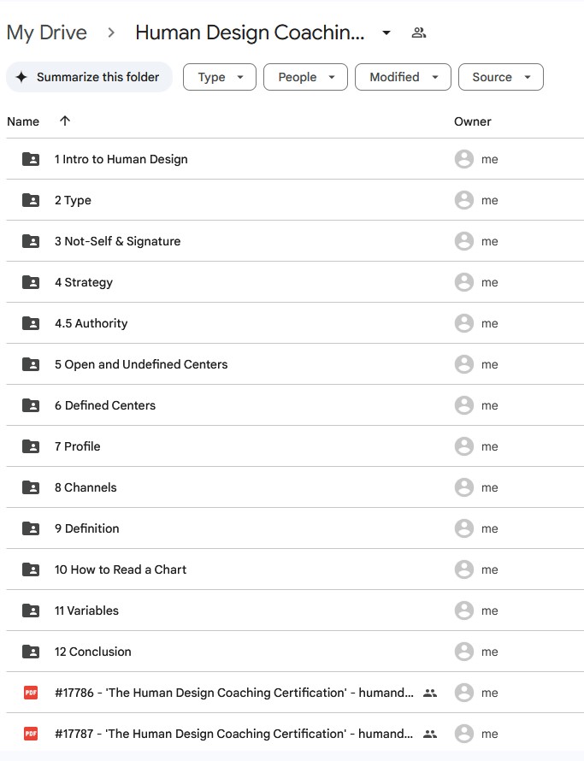Click the shared folder icon for 12 Conclusion
Image resolution: width=584 pixels, height=761 pixels.
[31, 652]
